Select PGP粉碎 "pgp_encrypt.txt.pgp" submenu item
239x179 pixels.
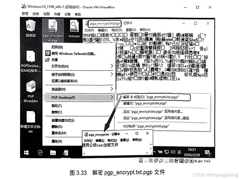[146, 126]
